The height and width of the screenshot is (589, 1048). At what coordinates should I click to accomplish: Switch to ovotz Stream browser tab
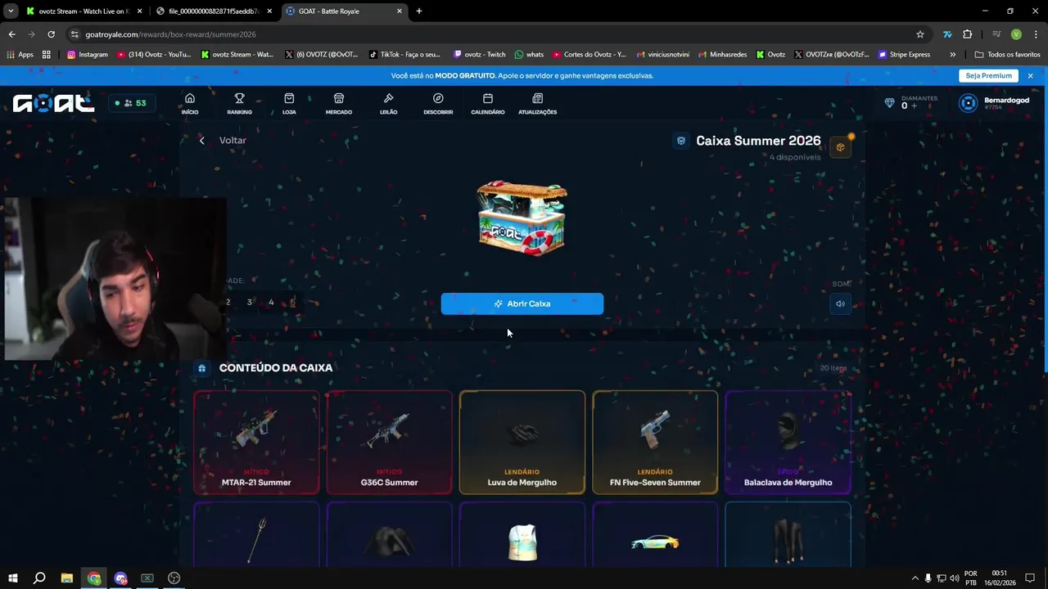coord(83,11)
